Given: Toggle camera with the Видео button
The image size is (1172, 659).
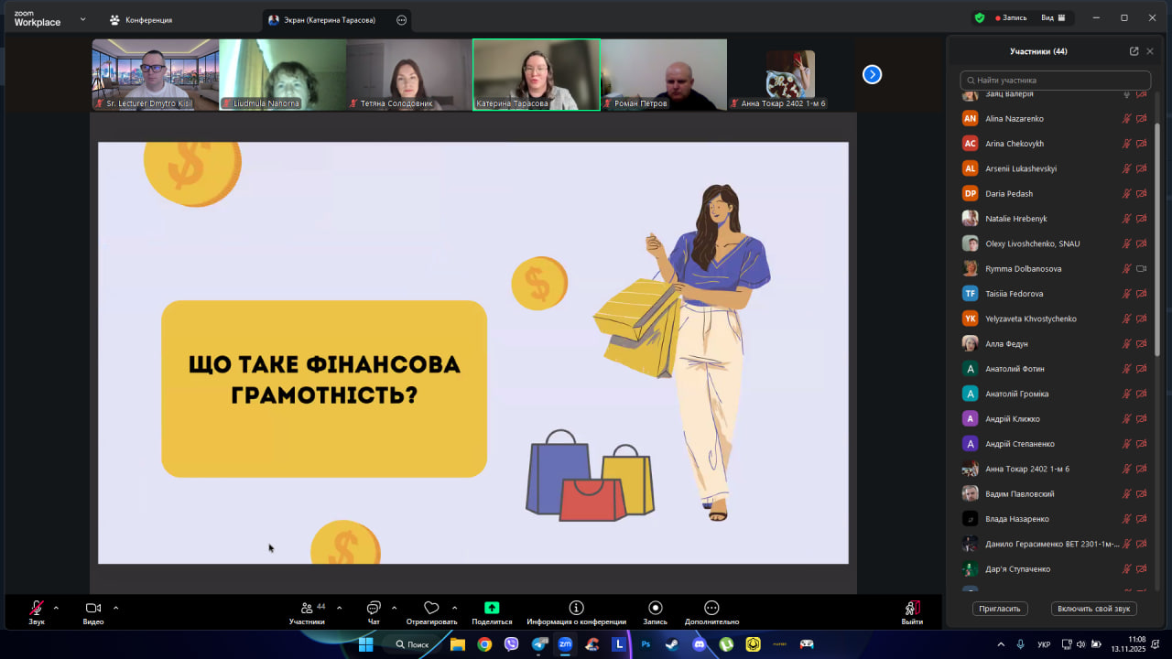Looking at the screenshot, I should point(92,609).
